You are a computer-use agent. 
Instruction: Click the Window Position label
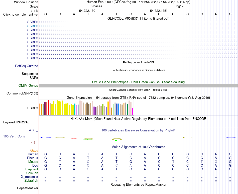pos(26,2)
